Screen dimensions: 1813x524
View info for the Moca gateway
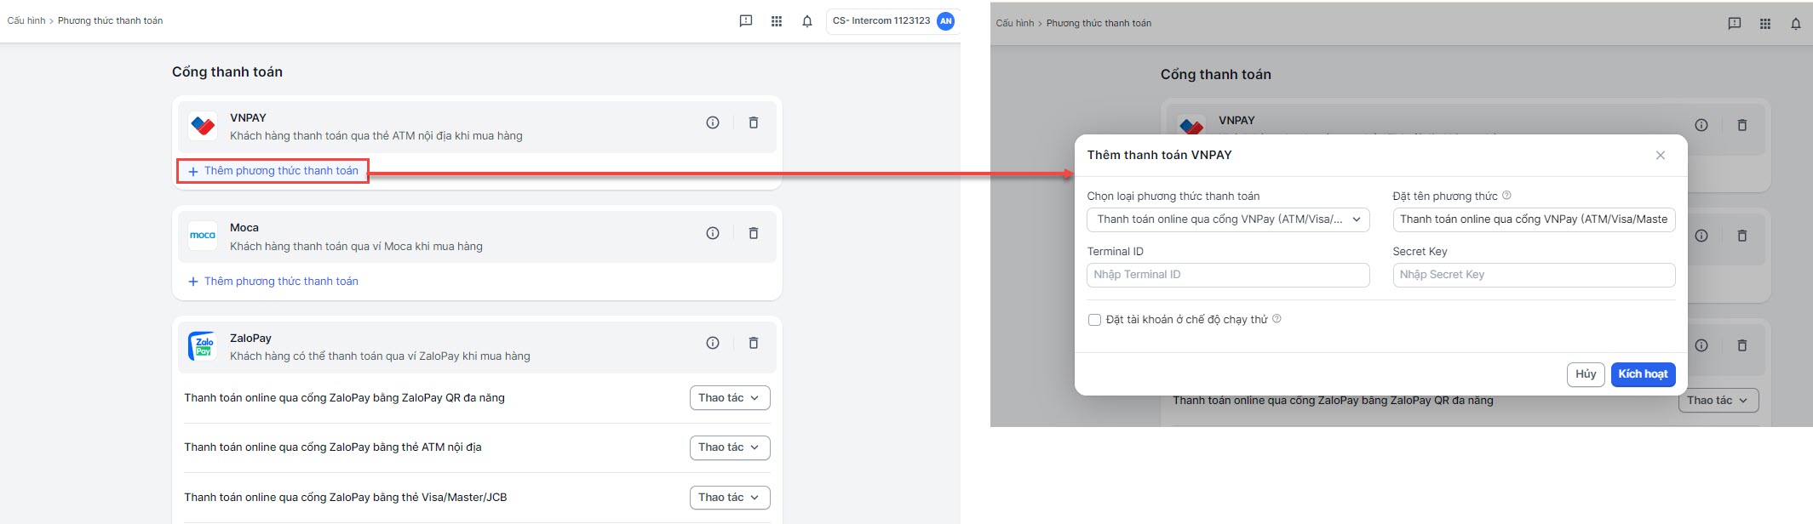coord(713,233)
